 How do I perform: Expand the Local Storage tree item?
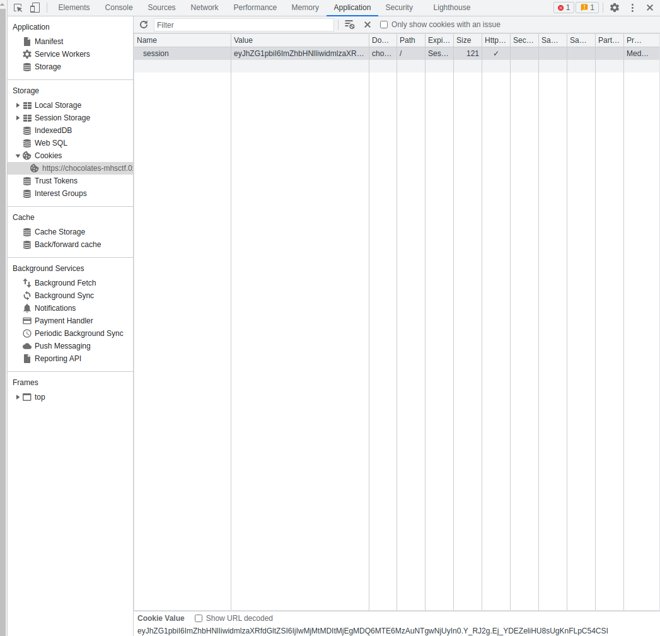tap(18, 105)
